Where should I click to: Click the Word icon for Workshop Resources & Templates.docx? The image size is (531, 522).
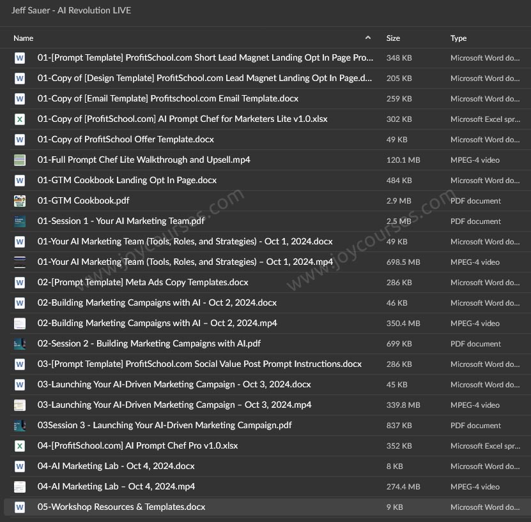click(x=20, y=507)
